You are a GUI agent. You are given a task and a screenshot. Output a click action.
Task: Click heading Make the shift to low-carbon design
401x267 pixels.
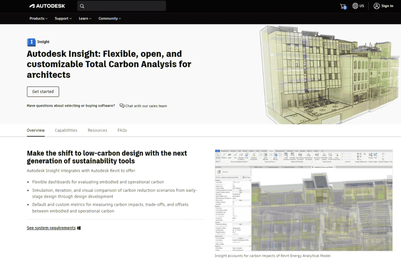107,157
